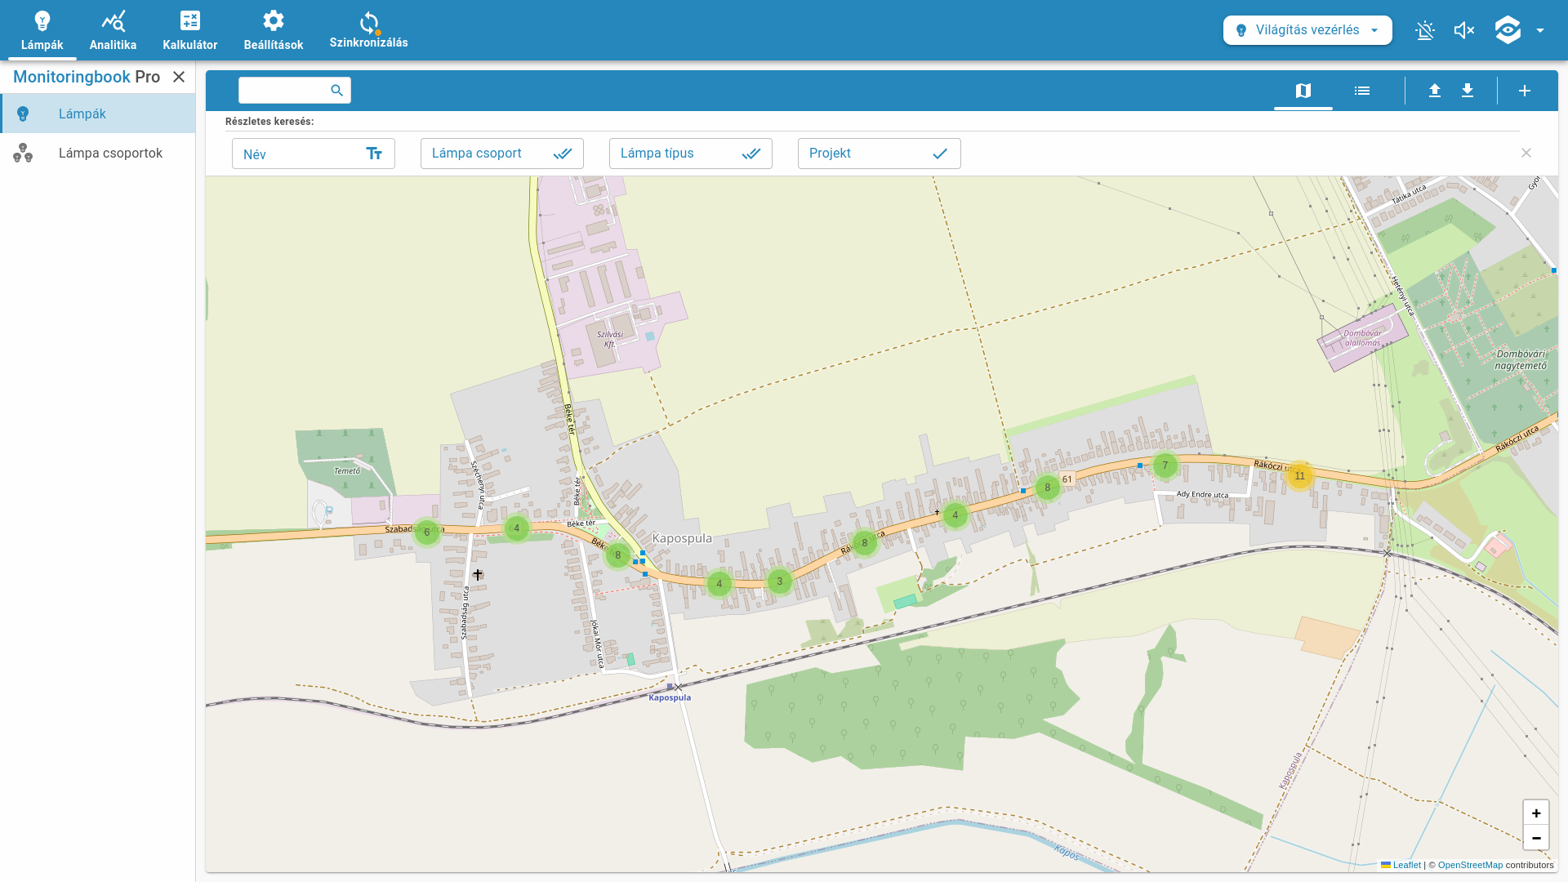Click the Szinkronizálás sync tab
Screen dimensions: 1568x882
(369, 31)
